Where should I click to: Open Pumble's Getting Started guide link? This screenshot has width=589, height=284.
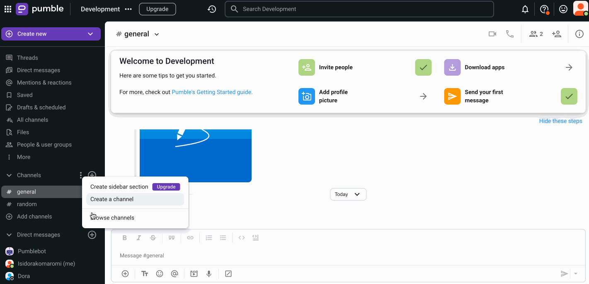pos(212,92)
